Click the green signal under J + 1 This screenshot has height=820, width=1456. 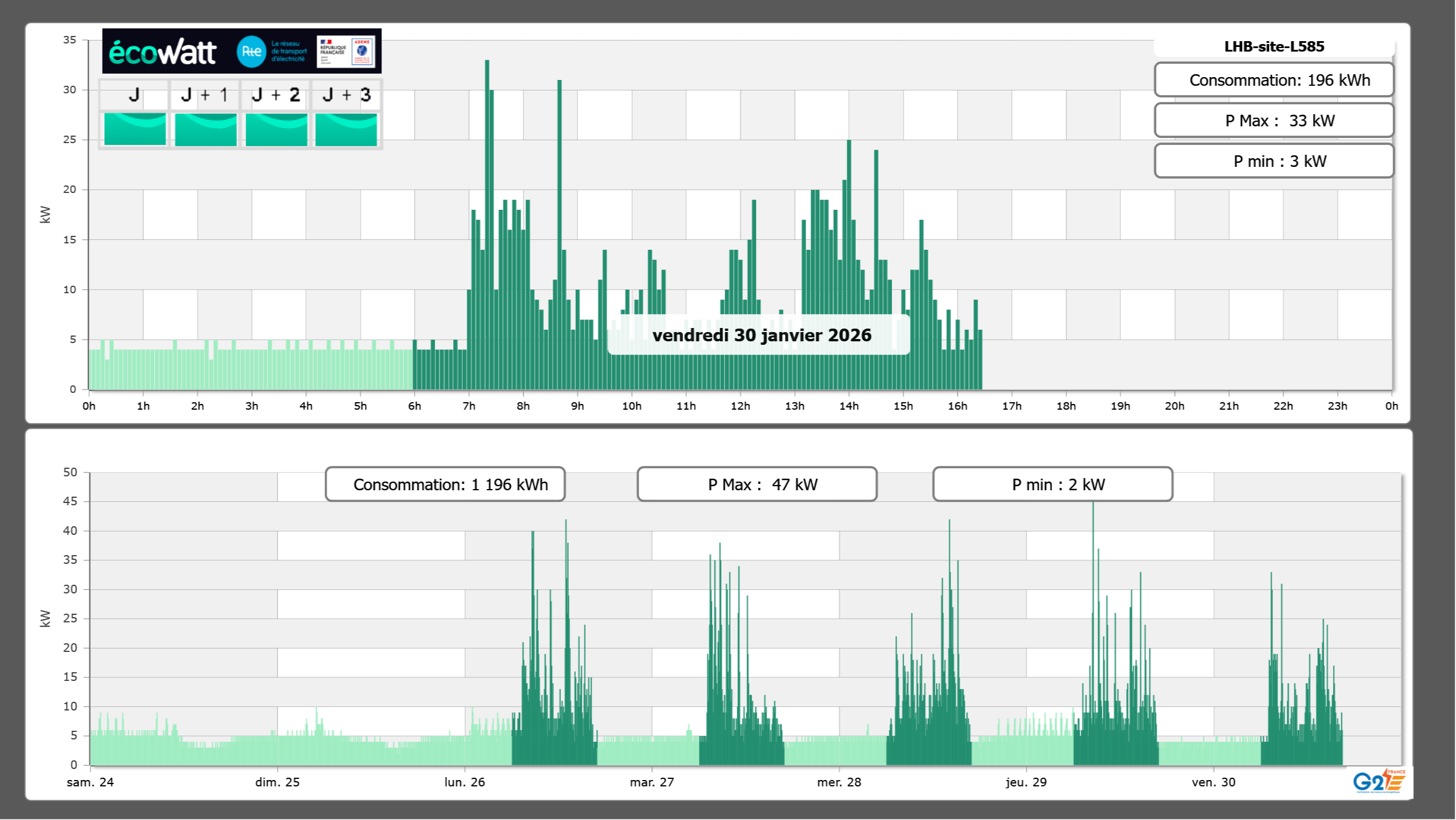coord(205,129)
